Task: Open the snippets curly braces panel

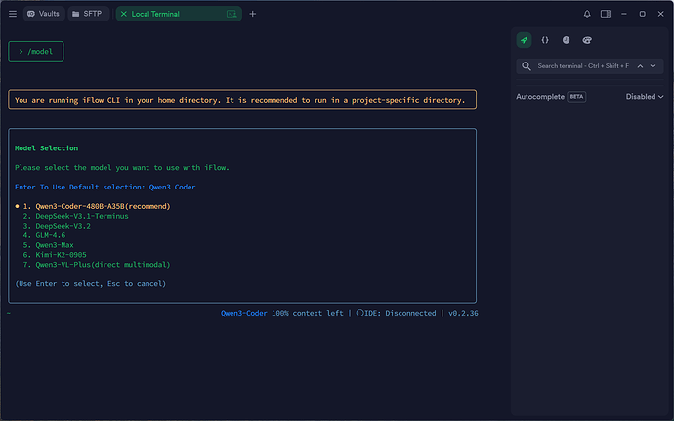Action: 545,40
